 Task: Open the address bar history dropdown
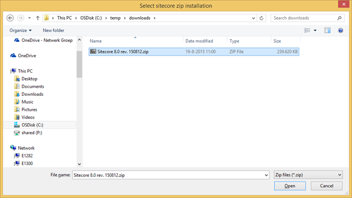point(254,18)
